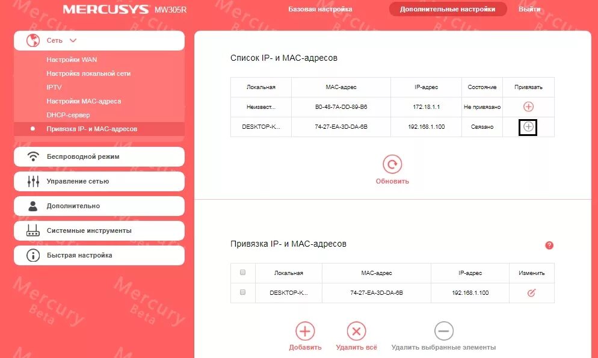
Task: Tick the checkbox for DESKTOP-K binding row
Action: point(242,292)
